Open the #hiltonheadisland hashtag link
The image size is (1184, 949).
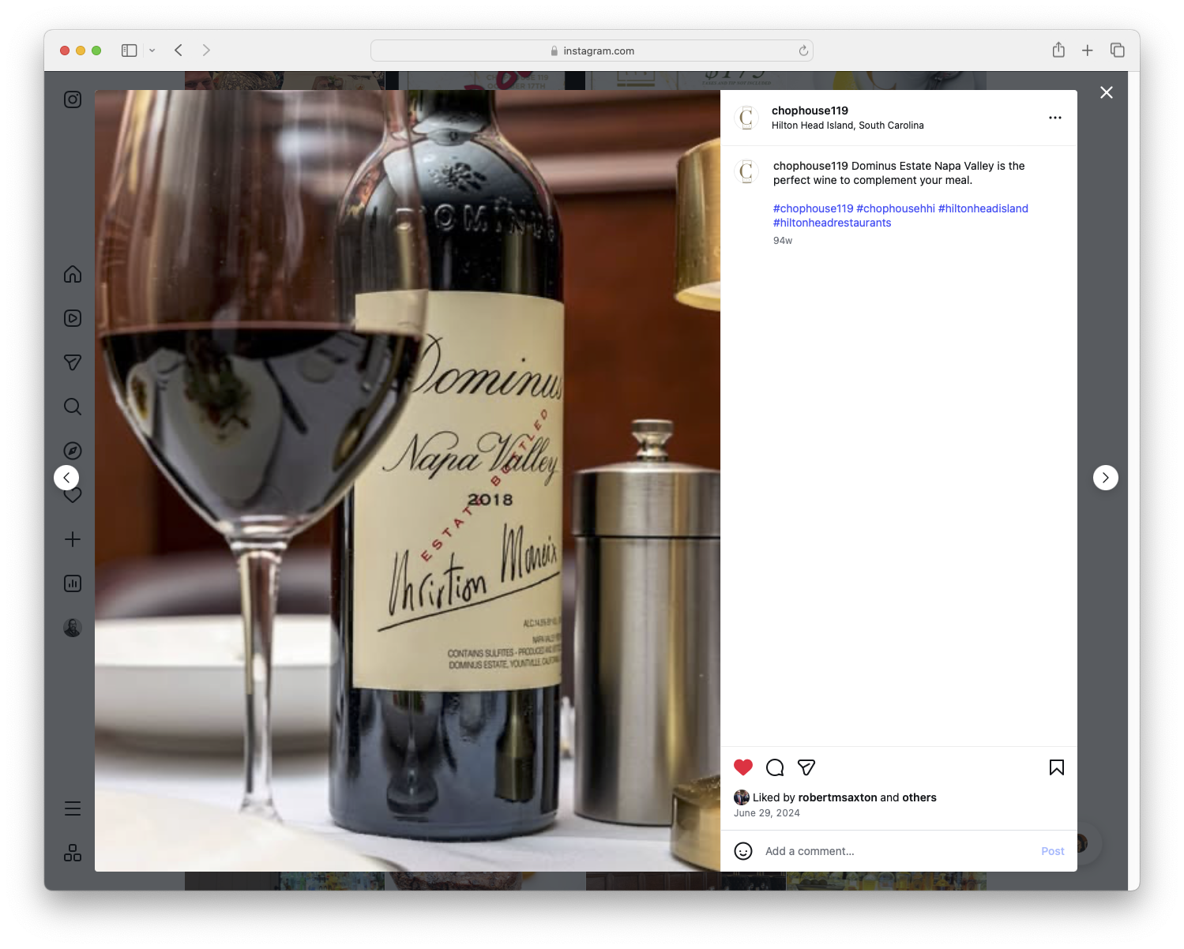pyautogui.click(x=983, y=208)
